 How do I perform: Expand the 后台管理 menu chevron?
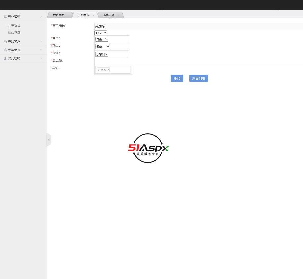click(x=41, y=58)
